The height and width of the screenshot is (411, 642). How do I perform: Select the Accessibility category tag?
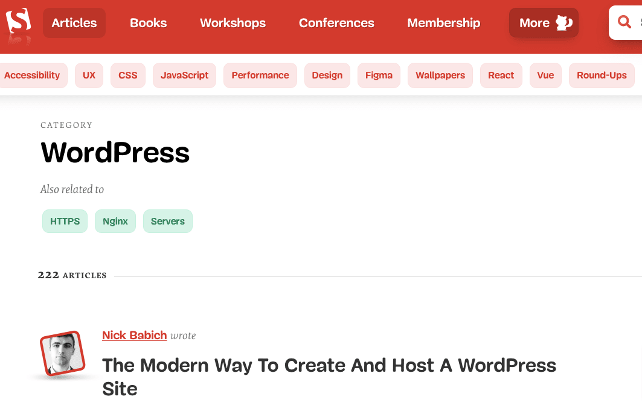[32, 75]
